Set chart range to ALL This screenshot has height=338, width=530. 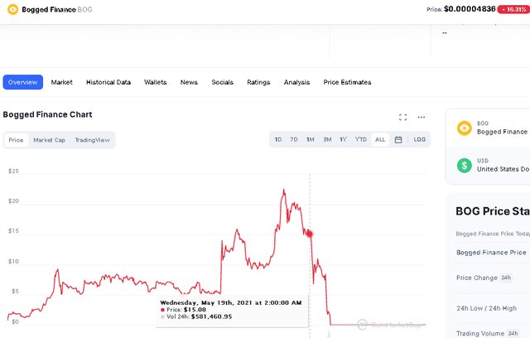pyautogui.click(x=380, y=140)
